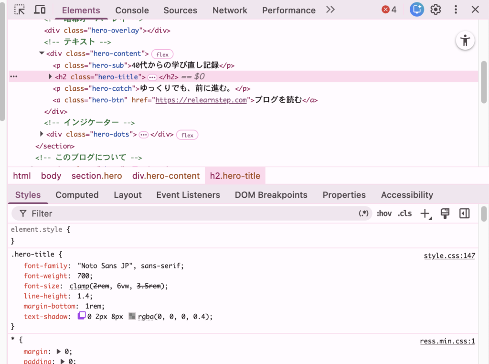Open the Accessibility pane tab
This screenshot has height=364, width=489.
[407, 195]
